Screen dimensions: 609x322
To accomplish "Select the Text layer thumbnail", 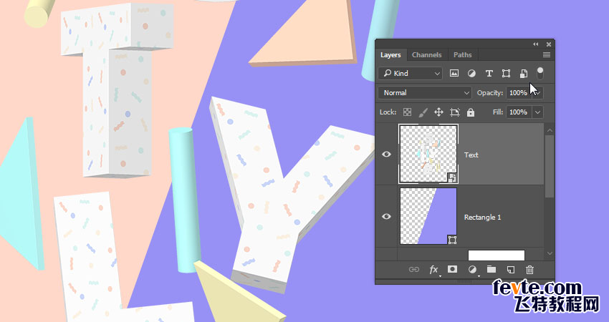I will [x=428, y=154].
